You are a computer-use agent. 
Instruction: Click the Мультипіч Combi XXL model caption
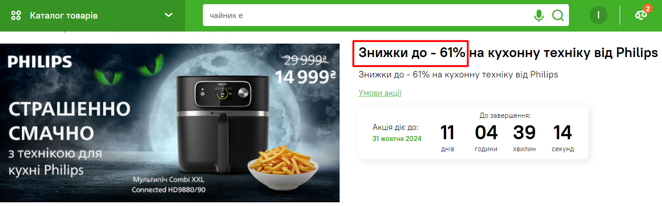click(168, 185)
